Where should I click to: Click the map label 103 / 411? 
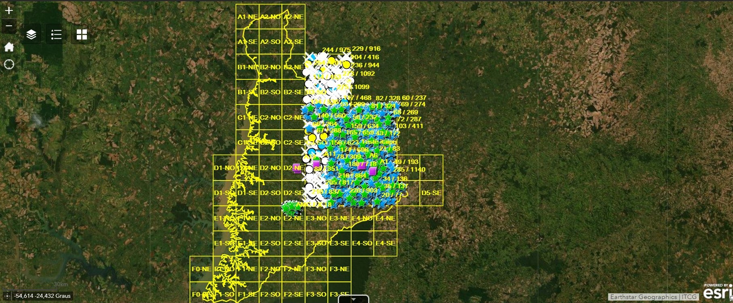(x=409, y=126)
